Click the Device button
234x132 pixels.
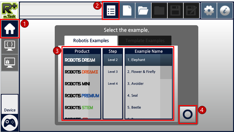coord(10,104)
